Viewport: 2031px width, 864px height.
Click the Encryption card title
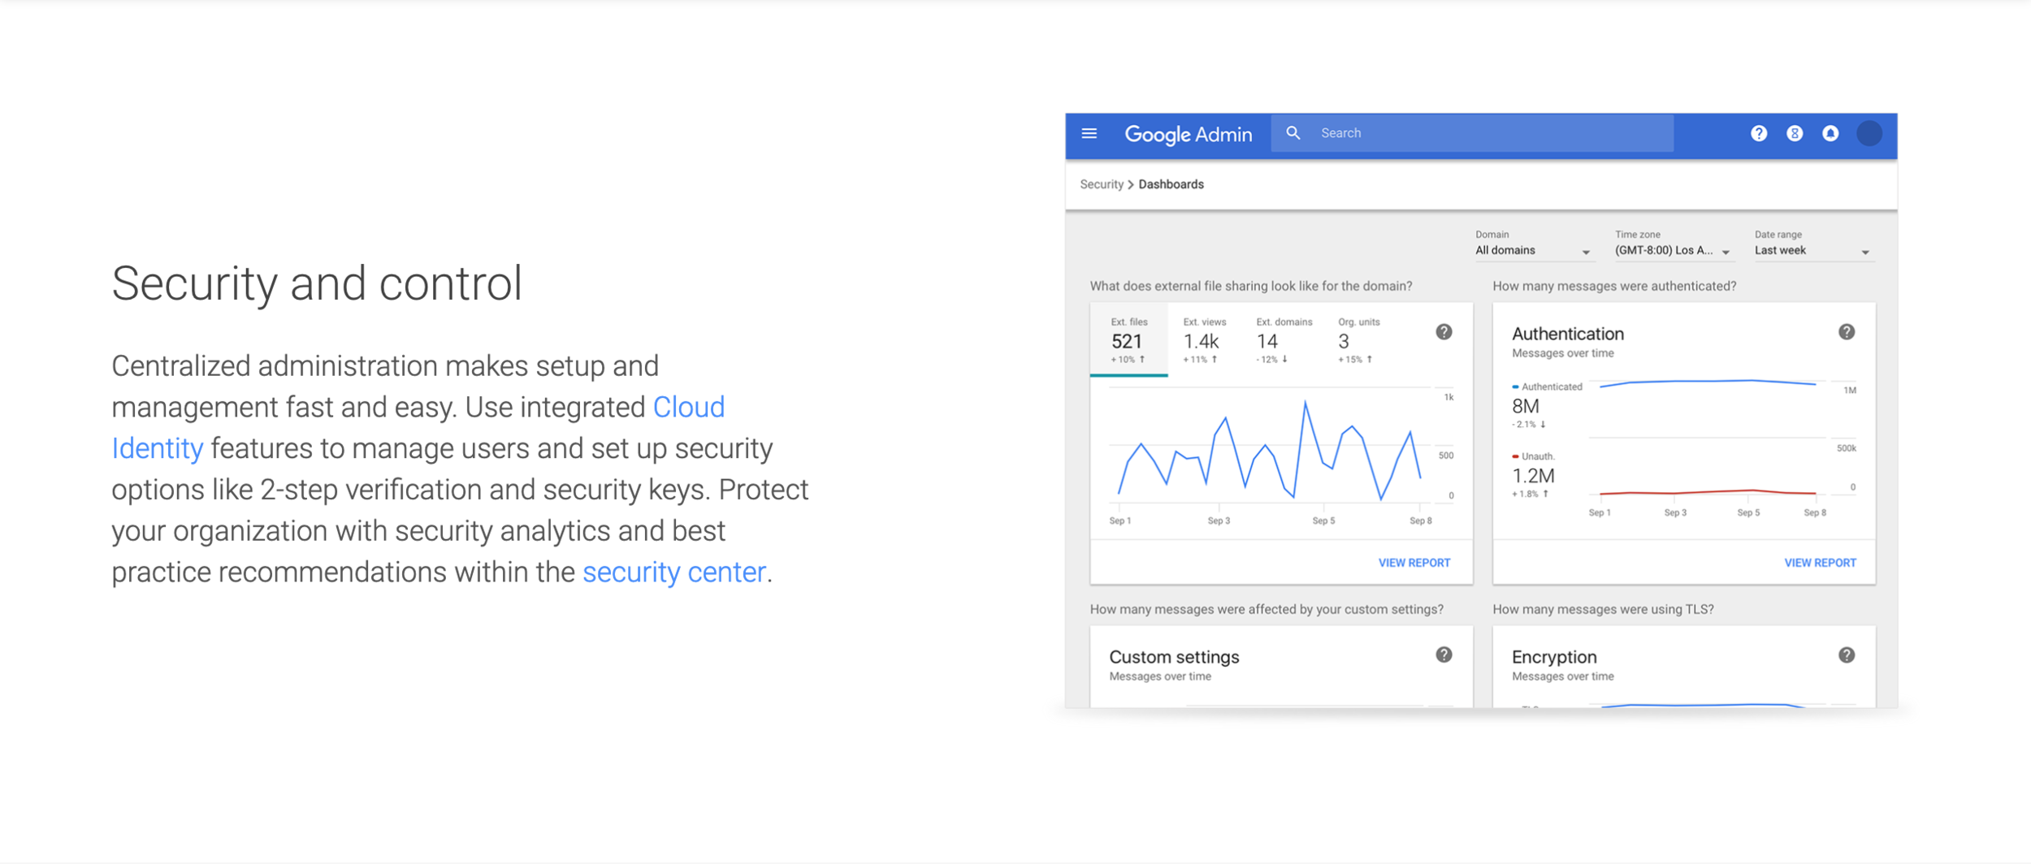1553,657
